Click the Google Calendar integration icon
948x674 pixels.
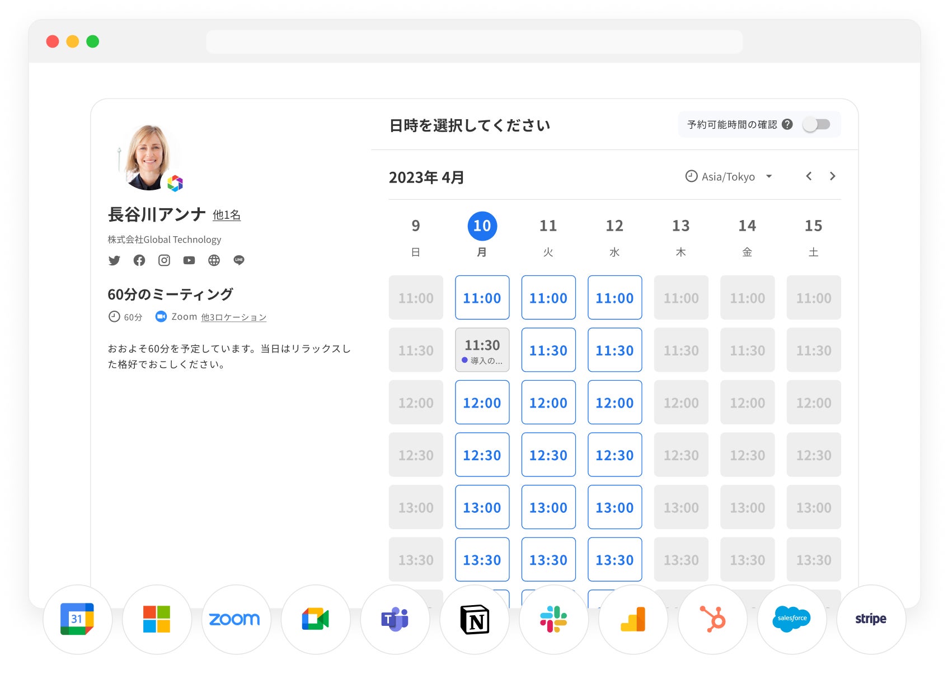(x=77, y=619)
